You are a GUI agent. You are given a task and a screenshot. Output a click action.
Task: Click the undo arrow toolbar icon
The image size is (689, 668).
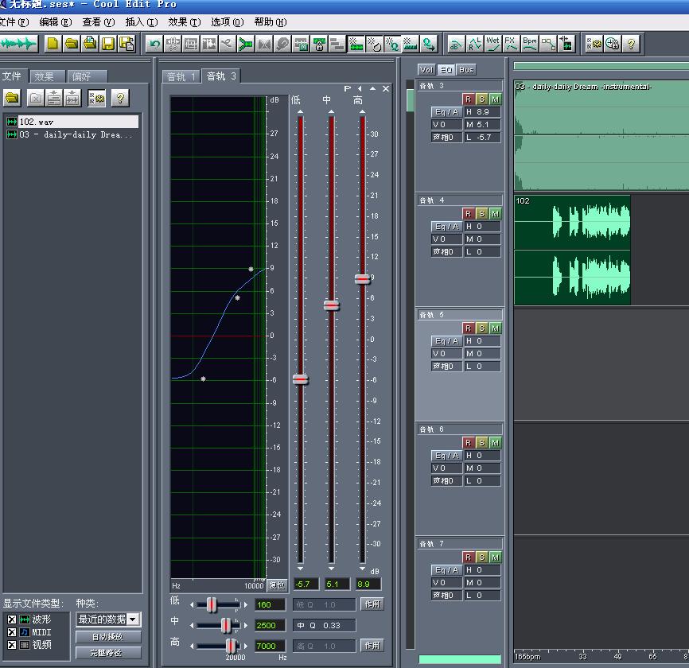point(154,44)
